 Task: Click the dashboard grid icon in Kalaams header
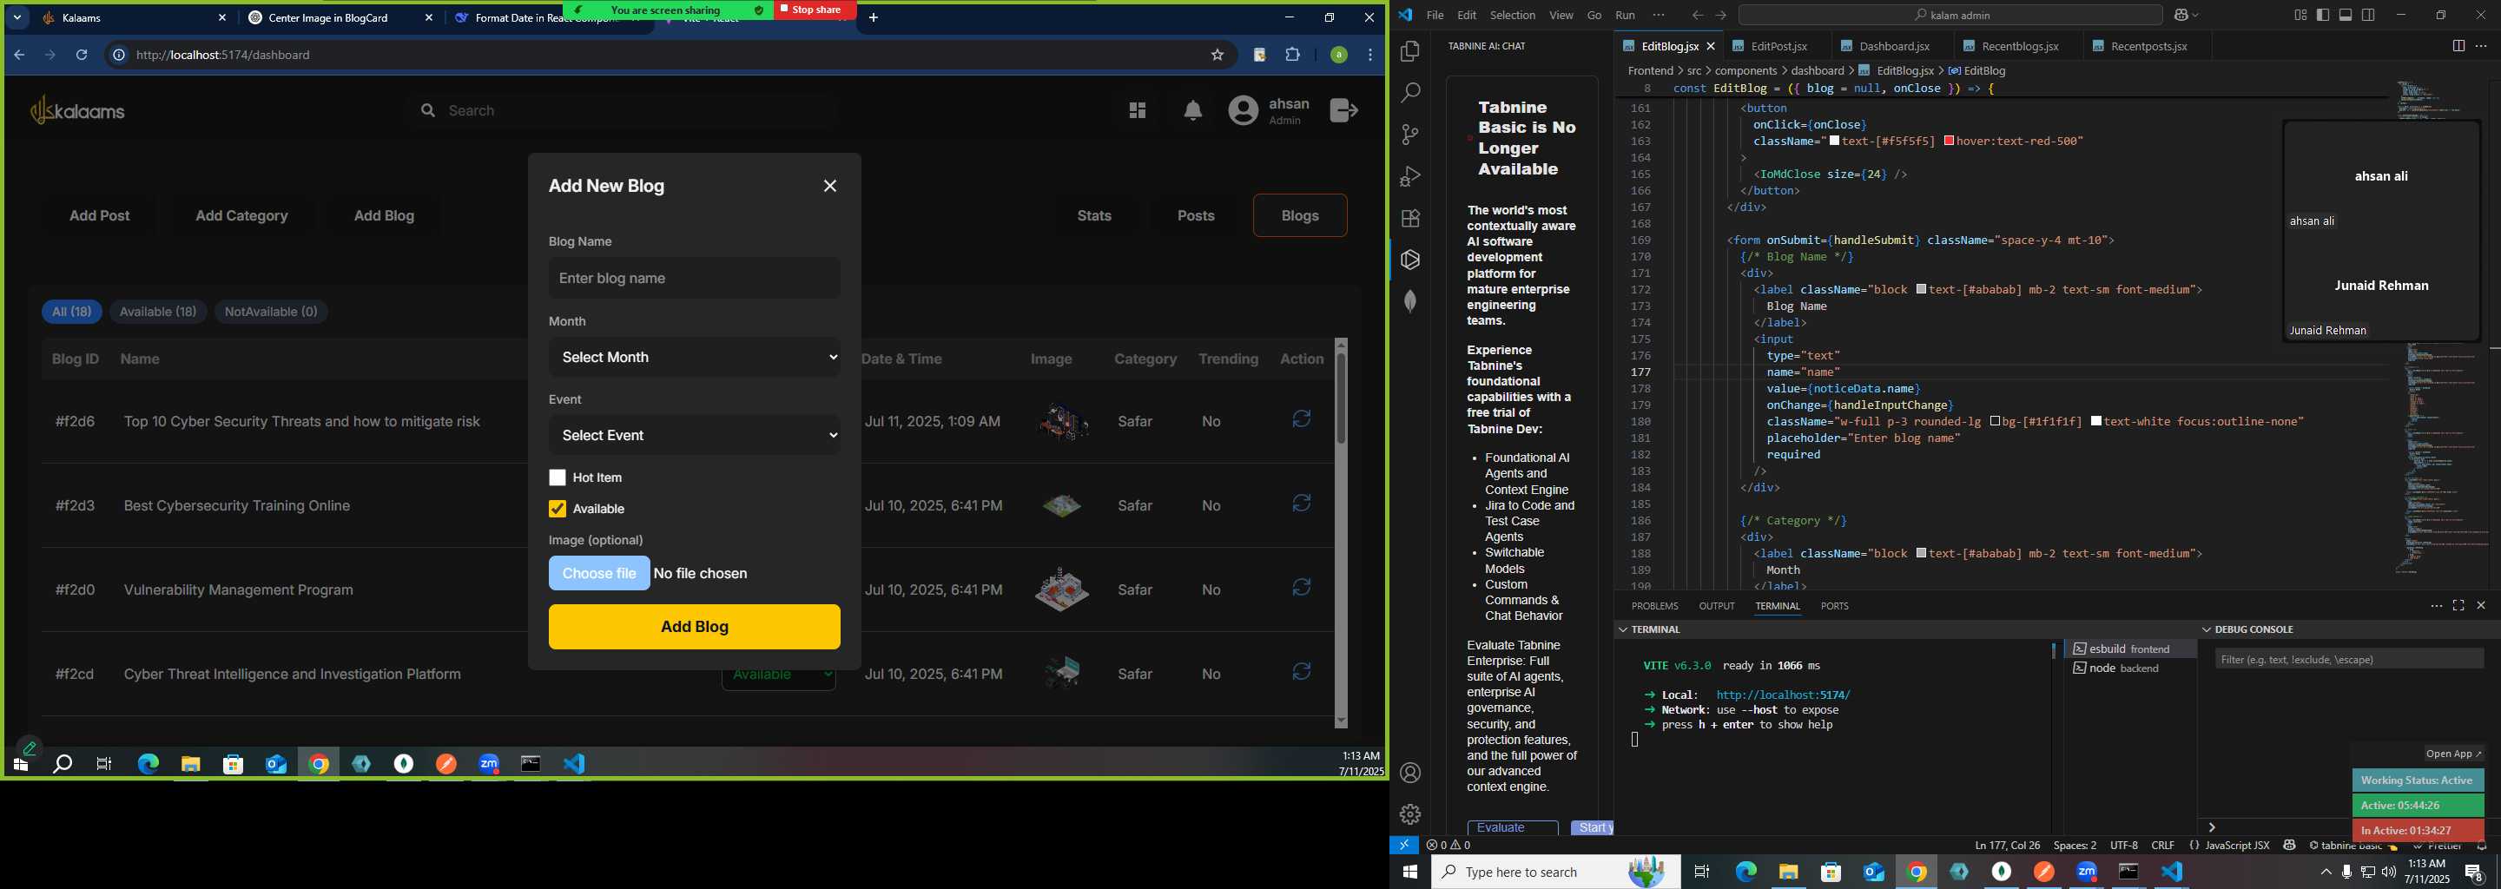tap(1137, 110)
